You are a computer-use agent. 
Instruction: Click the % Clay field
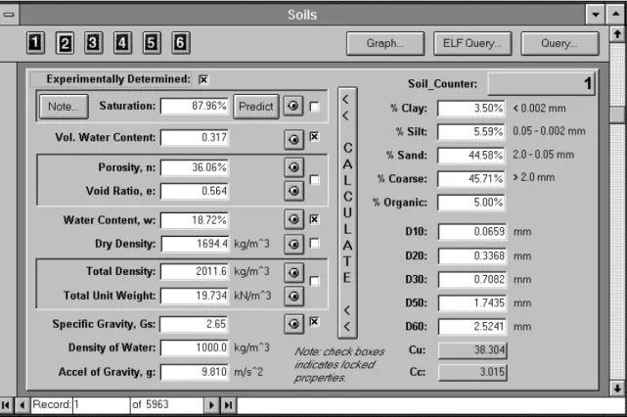point(471,109)
